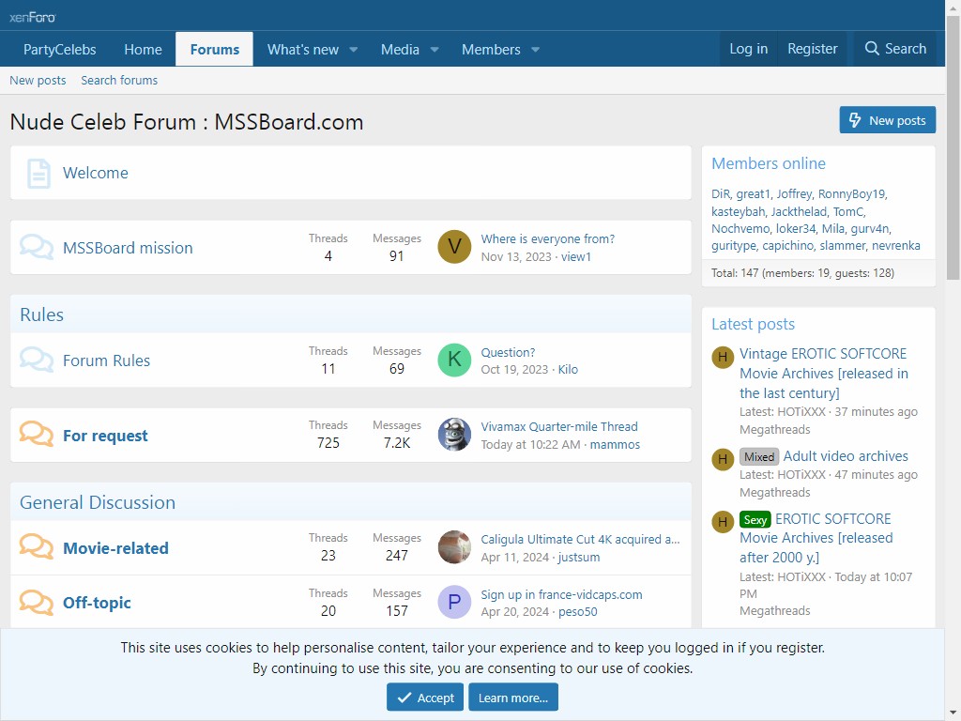The image size is (961, 721).
Task: Click the scrollbar down arrow
Action: [x=953, y=713]
